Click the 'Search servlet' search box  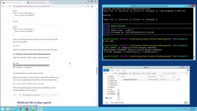(x=177, y=73)
